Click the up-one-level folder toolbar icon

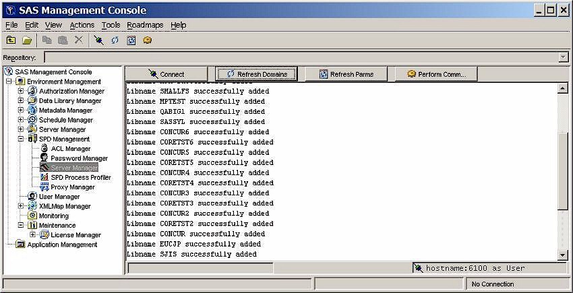click(11, 40)
